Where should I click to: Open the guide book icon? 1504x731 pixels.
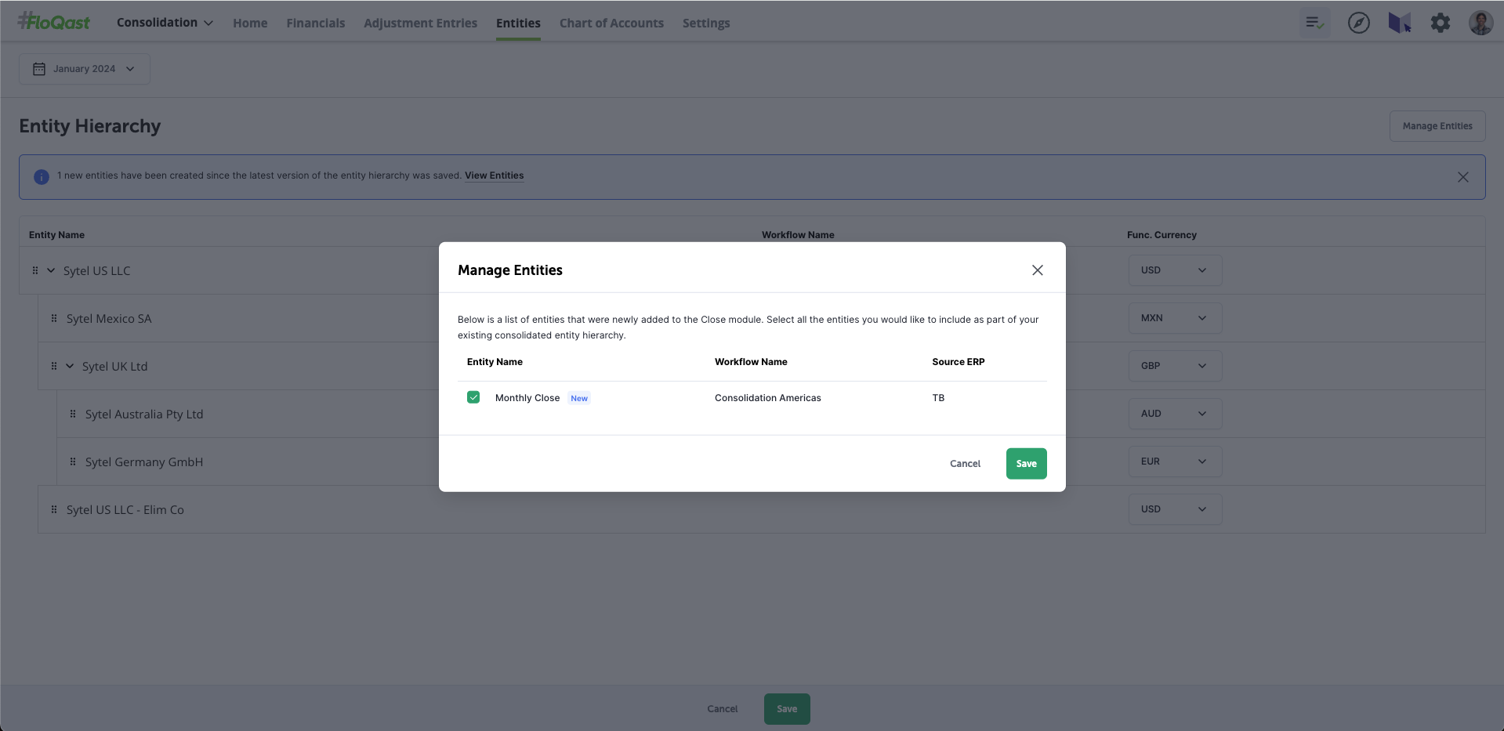1400,23
